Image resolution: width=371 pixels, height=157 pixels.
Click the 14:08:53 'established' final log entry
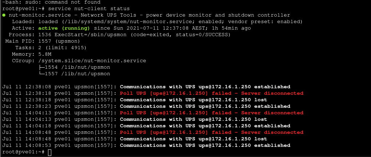146,145
